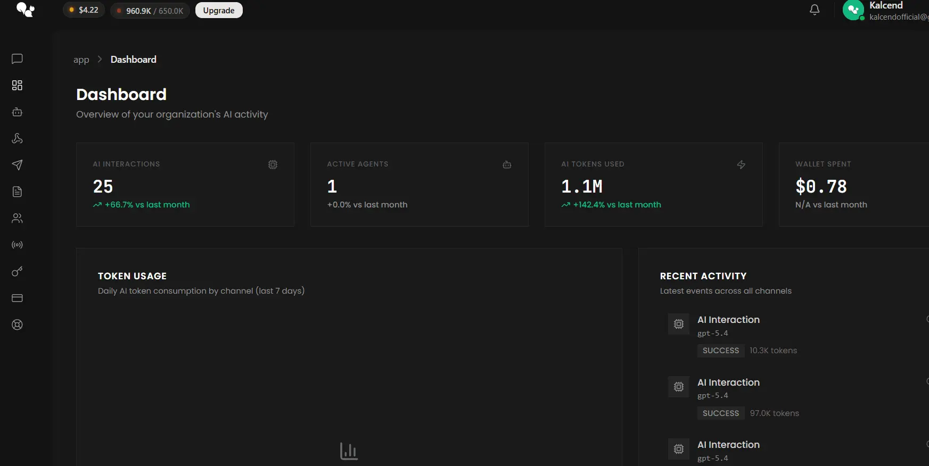Click 'Latest events across all channels' subtitle
The image size is (929, 466).
coord(726,291)
